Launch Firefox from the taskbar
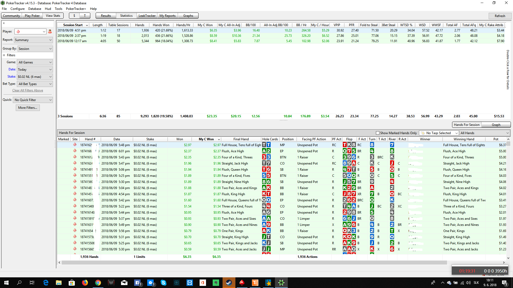513x288 pixels. point(85,283)
